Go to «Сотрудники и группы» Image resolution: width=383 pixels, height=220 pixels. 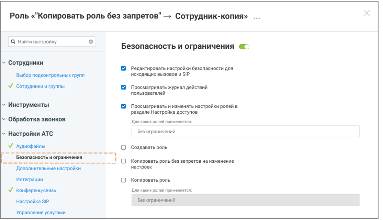point(40,86)
